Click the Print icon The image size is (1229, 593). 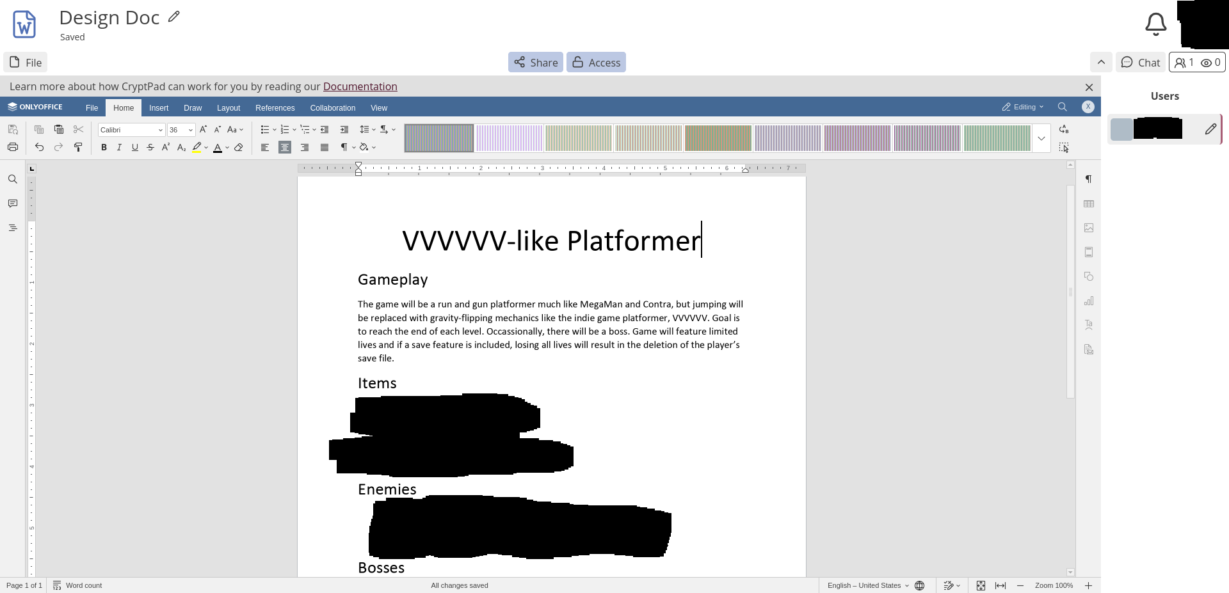click(13, 147)
